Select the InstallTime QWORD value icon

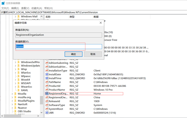(x=47, y=78)
